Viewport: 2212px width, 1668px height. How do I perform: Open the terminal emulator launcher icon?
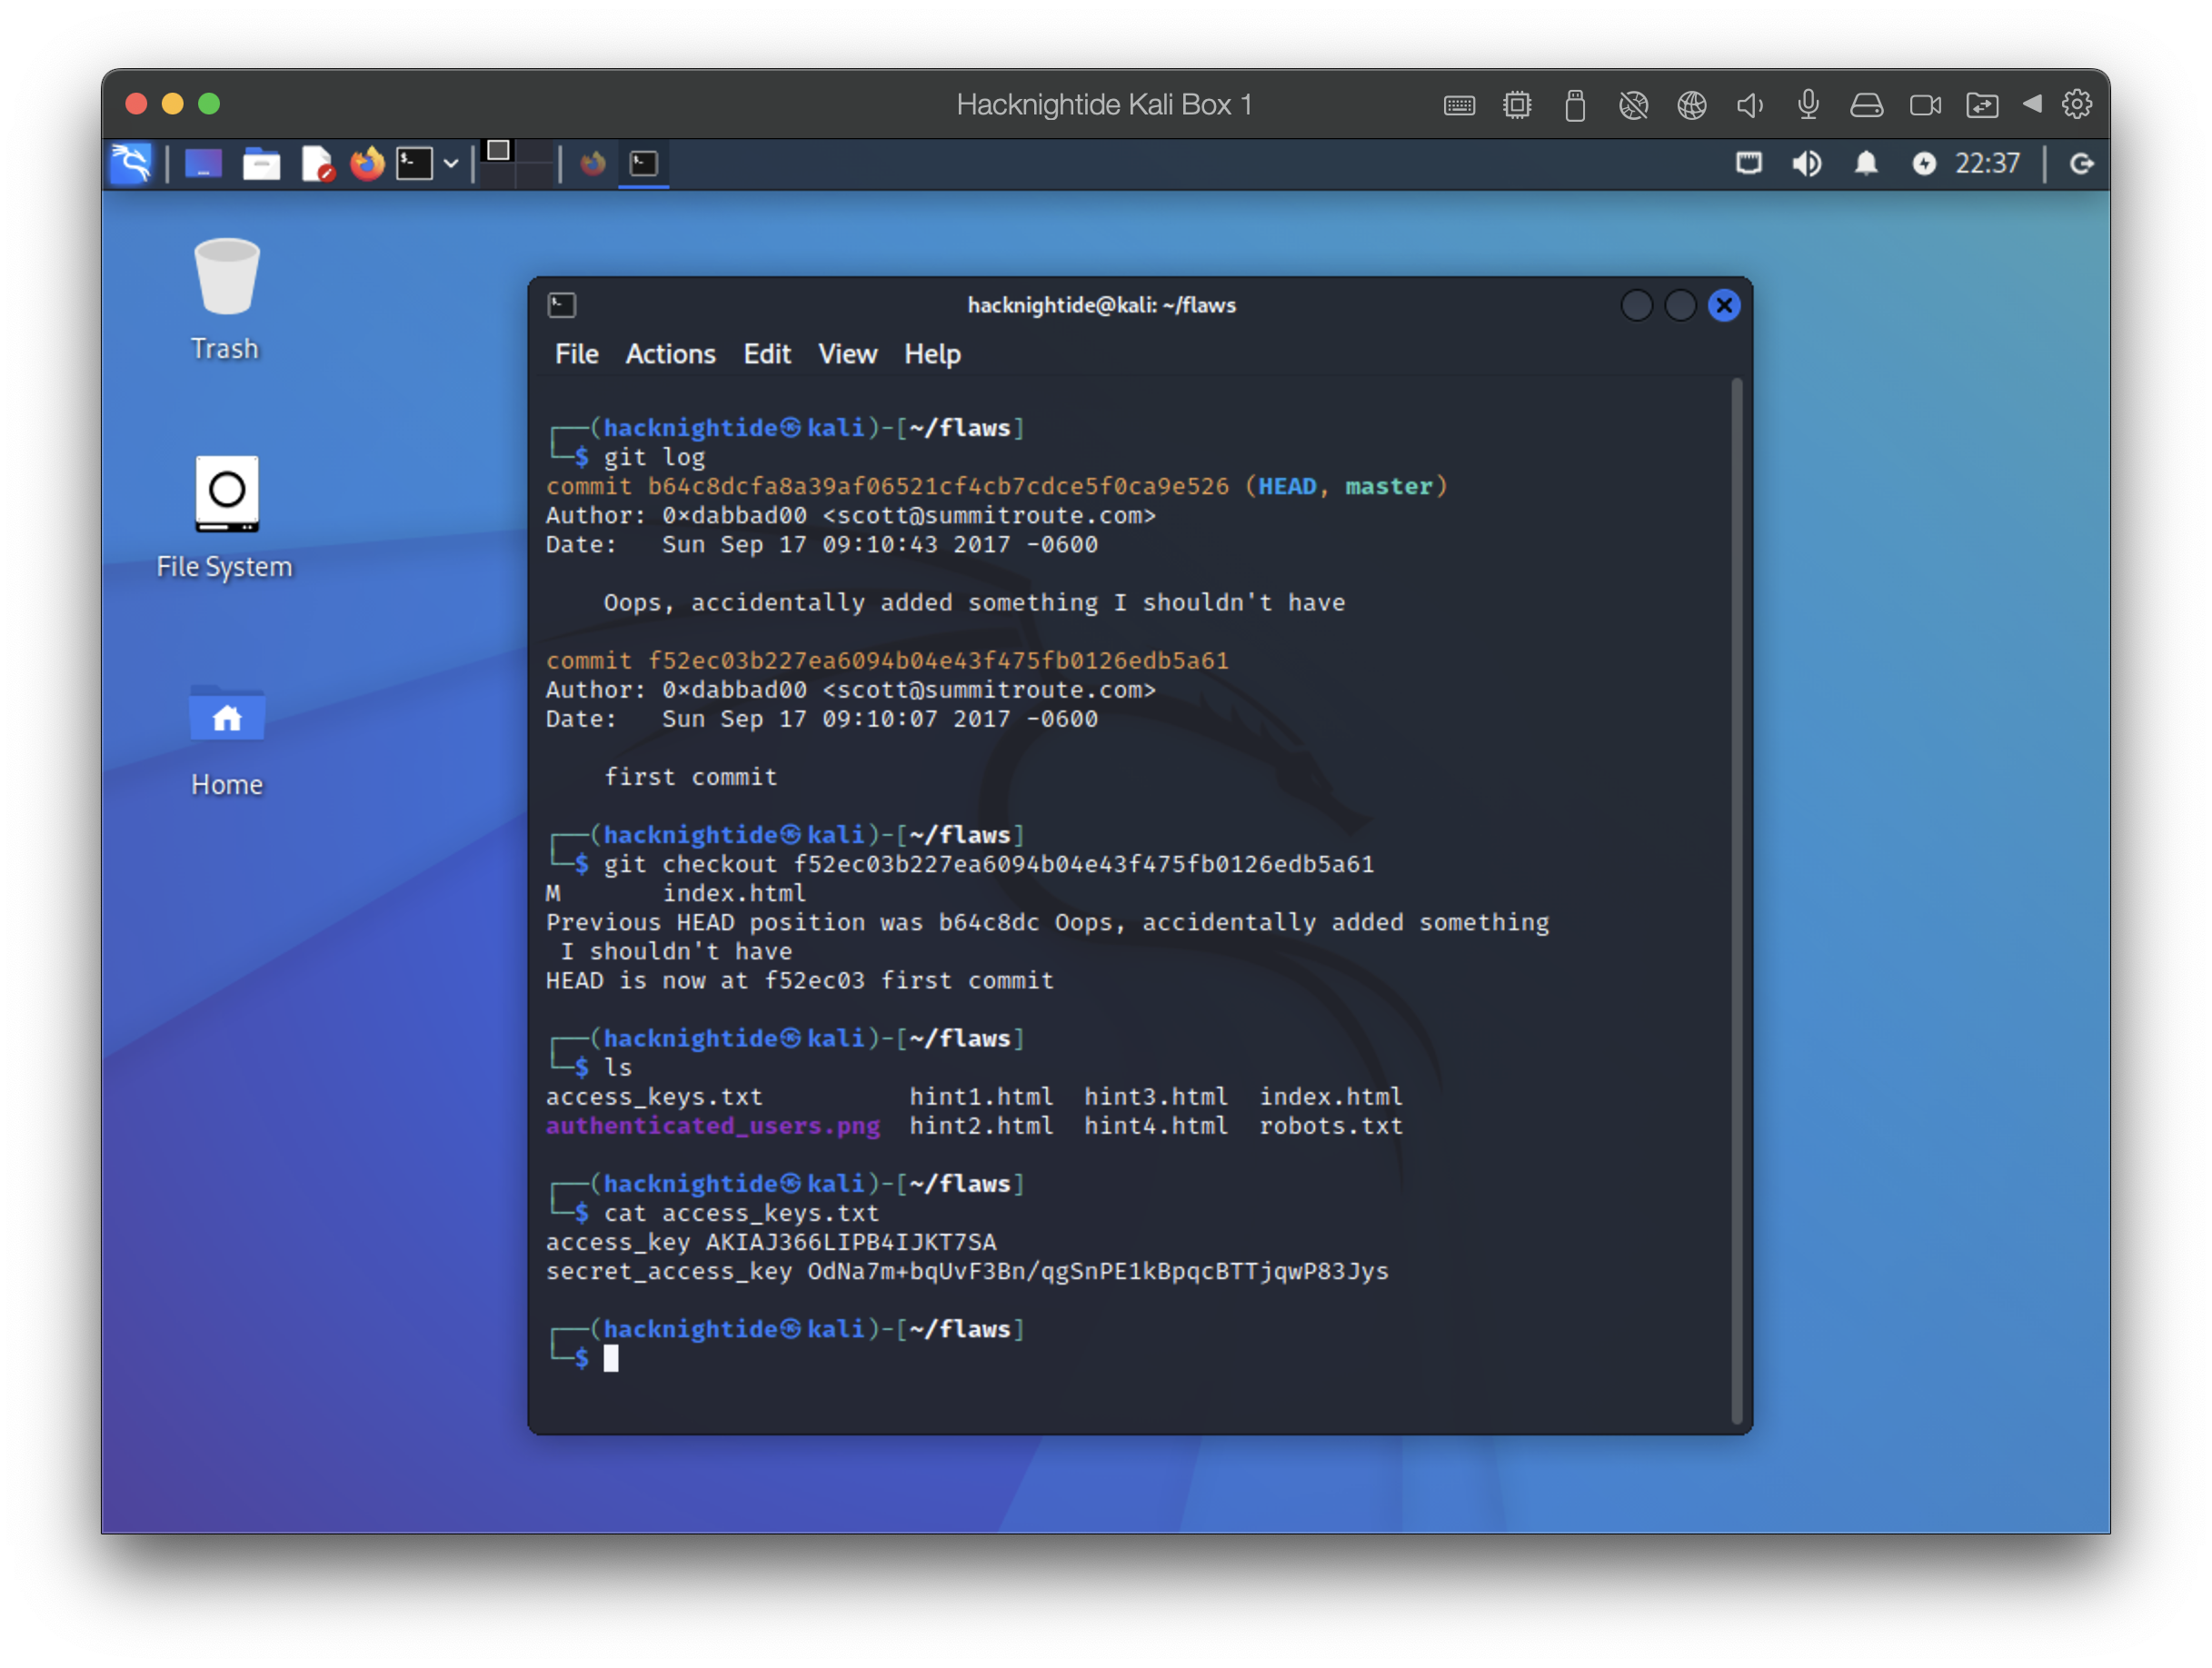pos(414,163)
